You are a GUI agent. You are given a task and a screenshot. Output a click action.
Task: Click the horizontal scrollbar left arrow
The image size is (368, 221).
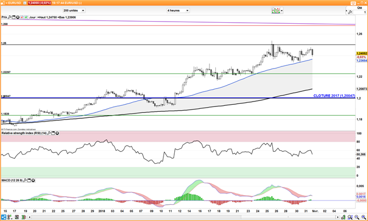click(x=30, y=217)
